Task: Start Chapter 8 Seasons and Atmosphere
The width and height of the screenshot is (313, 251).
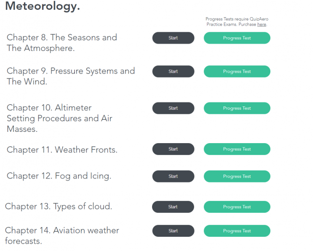Action: [173, 38]
